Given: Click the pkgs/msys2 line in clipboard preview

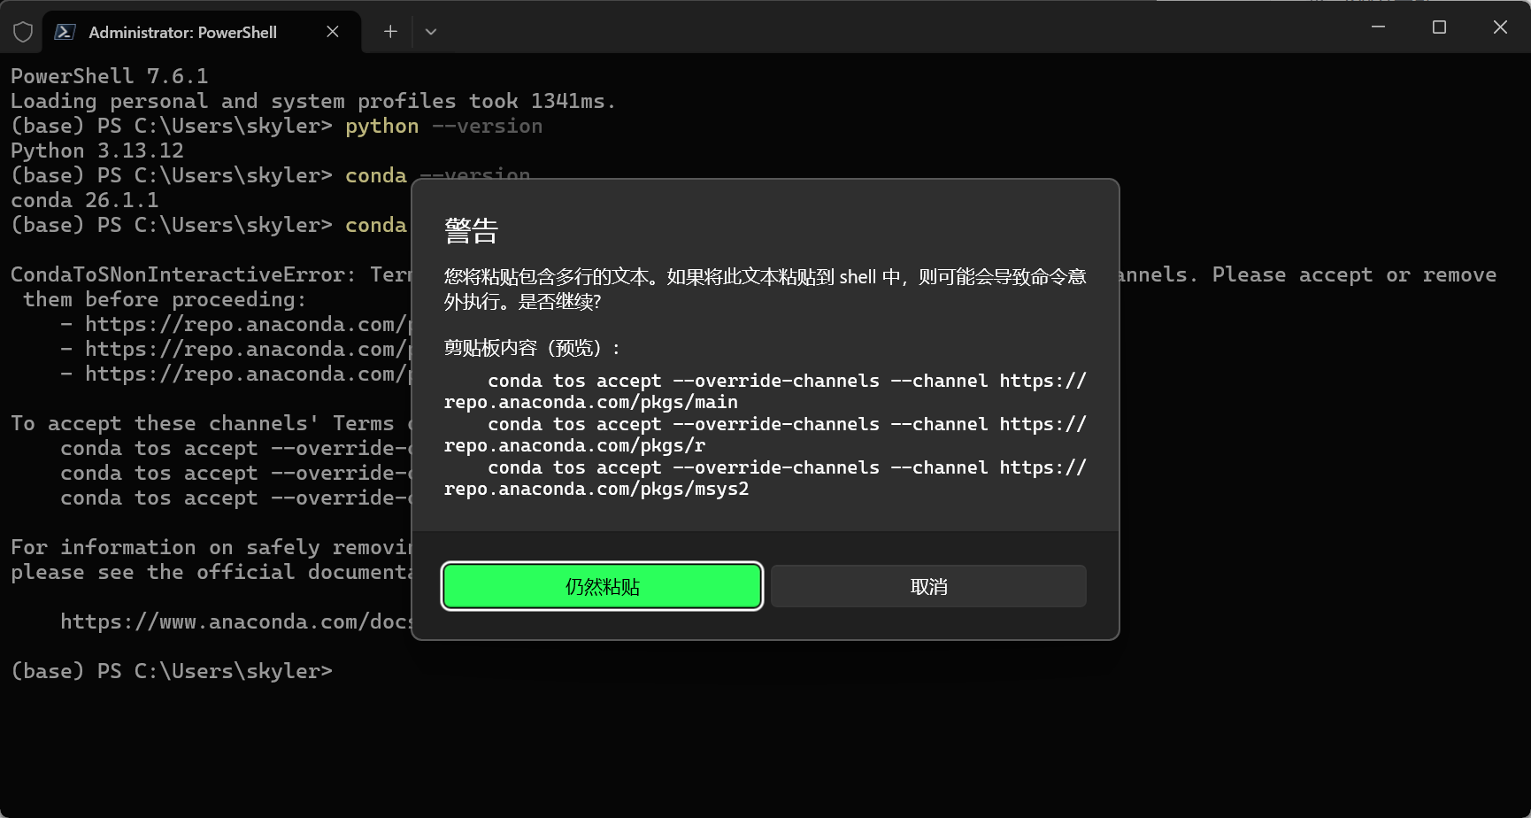Looking at the screenshot, I should point(596,489).
